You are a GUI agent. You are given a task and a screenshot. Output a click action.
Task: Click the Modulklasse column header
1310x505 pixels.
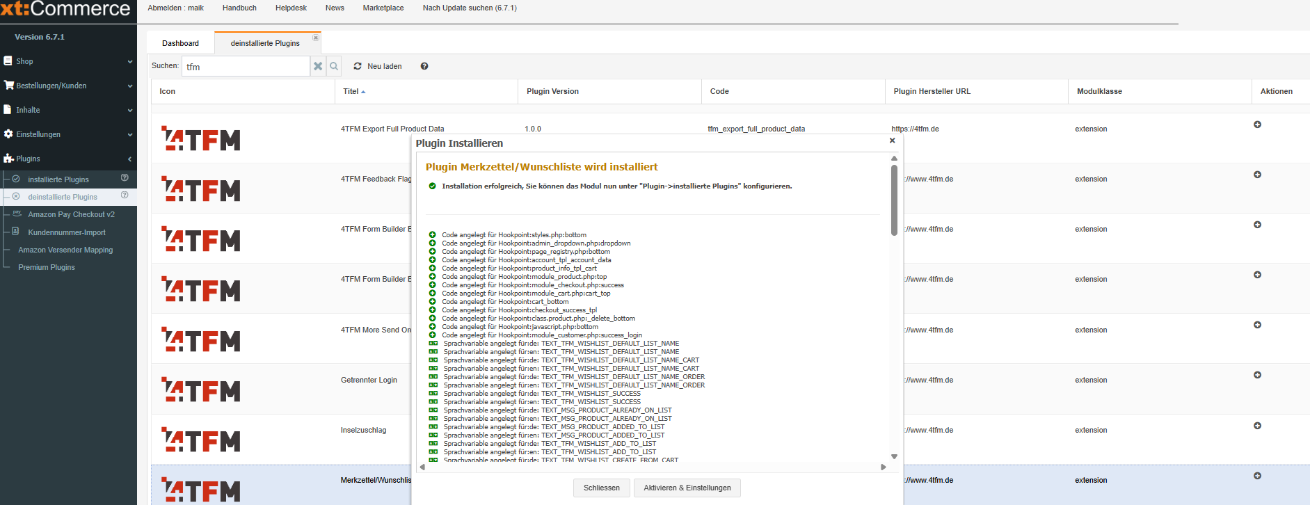1160,91
